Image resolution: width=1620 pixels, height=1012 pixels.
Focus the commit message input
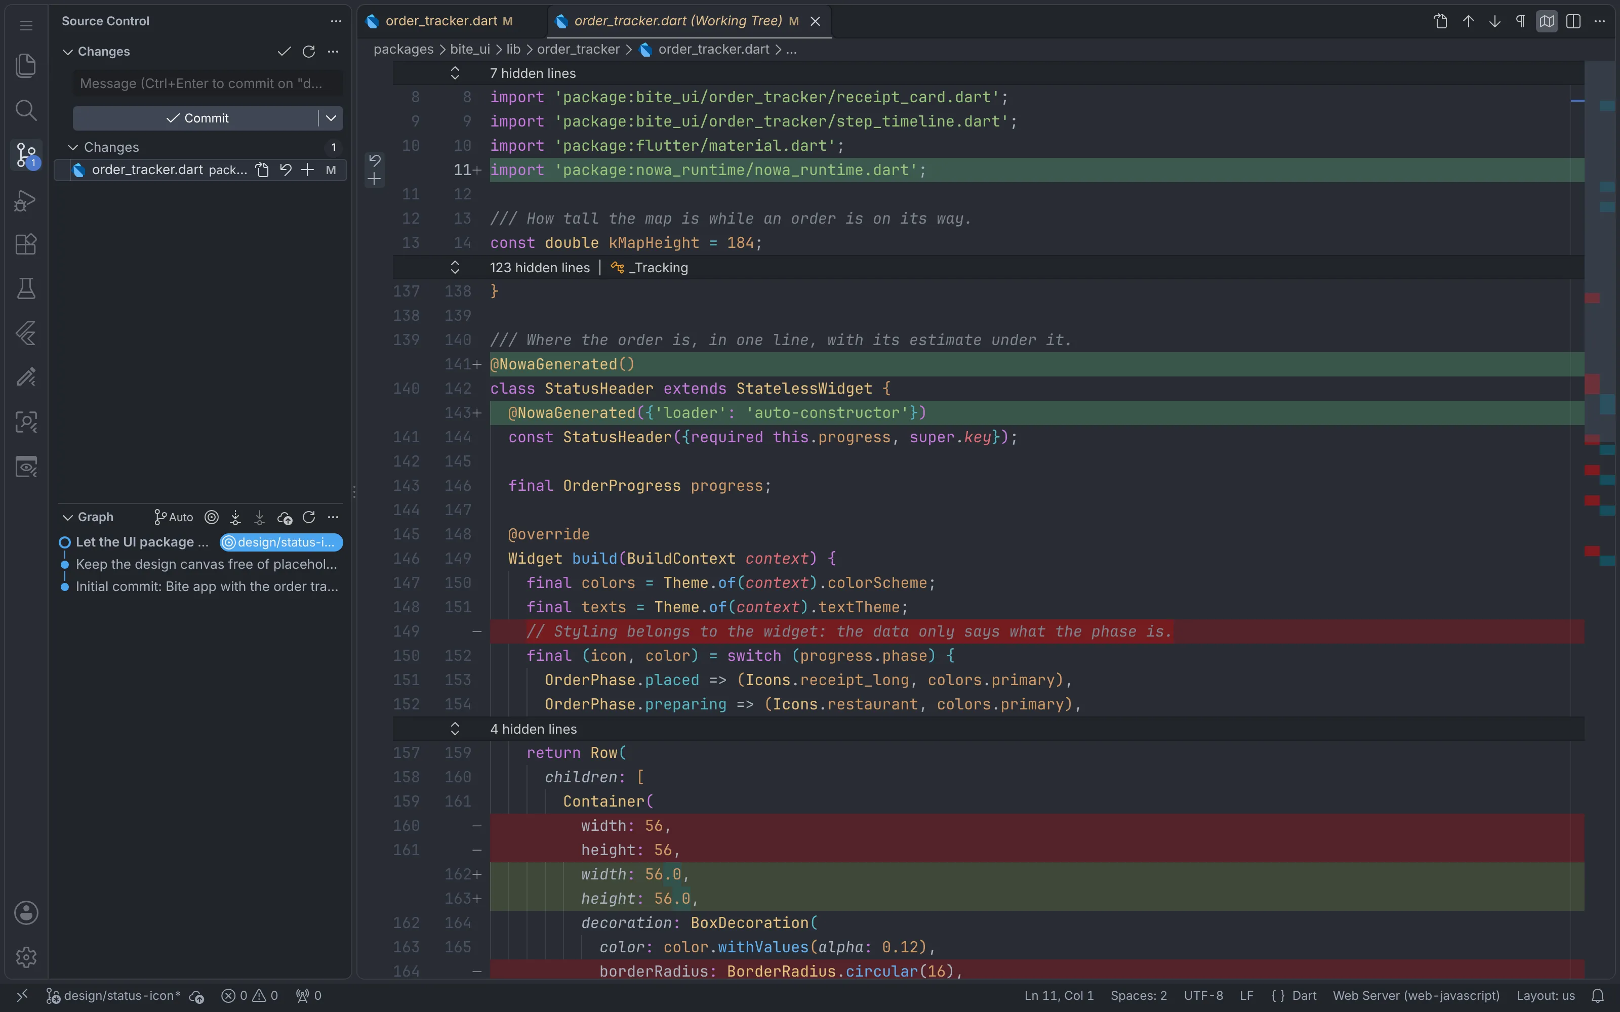coord(208,83)
